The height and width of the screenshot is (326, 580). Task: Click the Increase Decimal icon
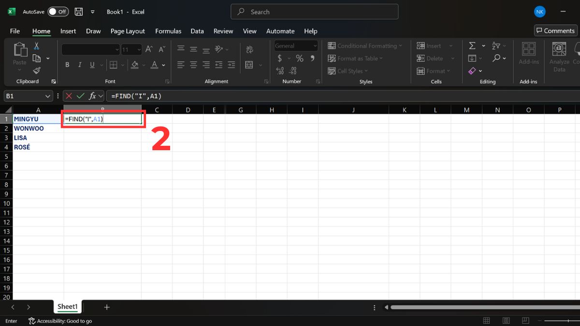pos(280,71)
